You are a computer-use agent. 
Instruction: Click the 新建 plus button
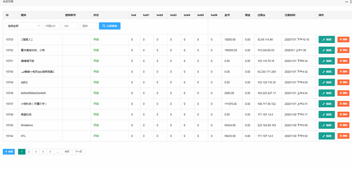[9, 152]
